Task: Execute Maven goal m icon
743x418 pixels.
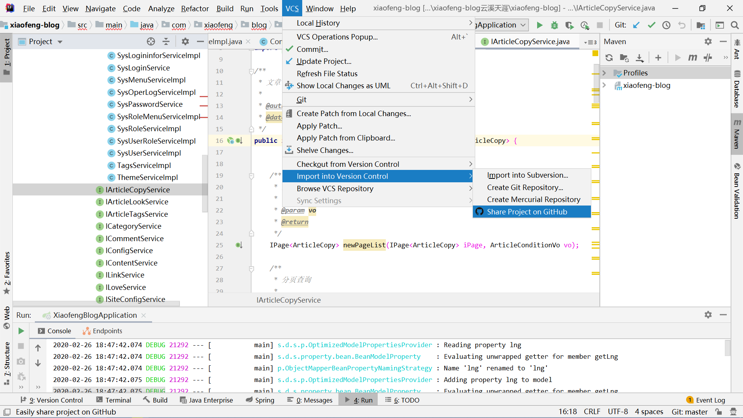Action: tap(692, 58)
